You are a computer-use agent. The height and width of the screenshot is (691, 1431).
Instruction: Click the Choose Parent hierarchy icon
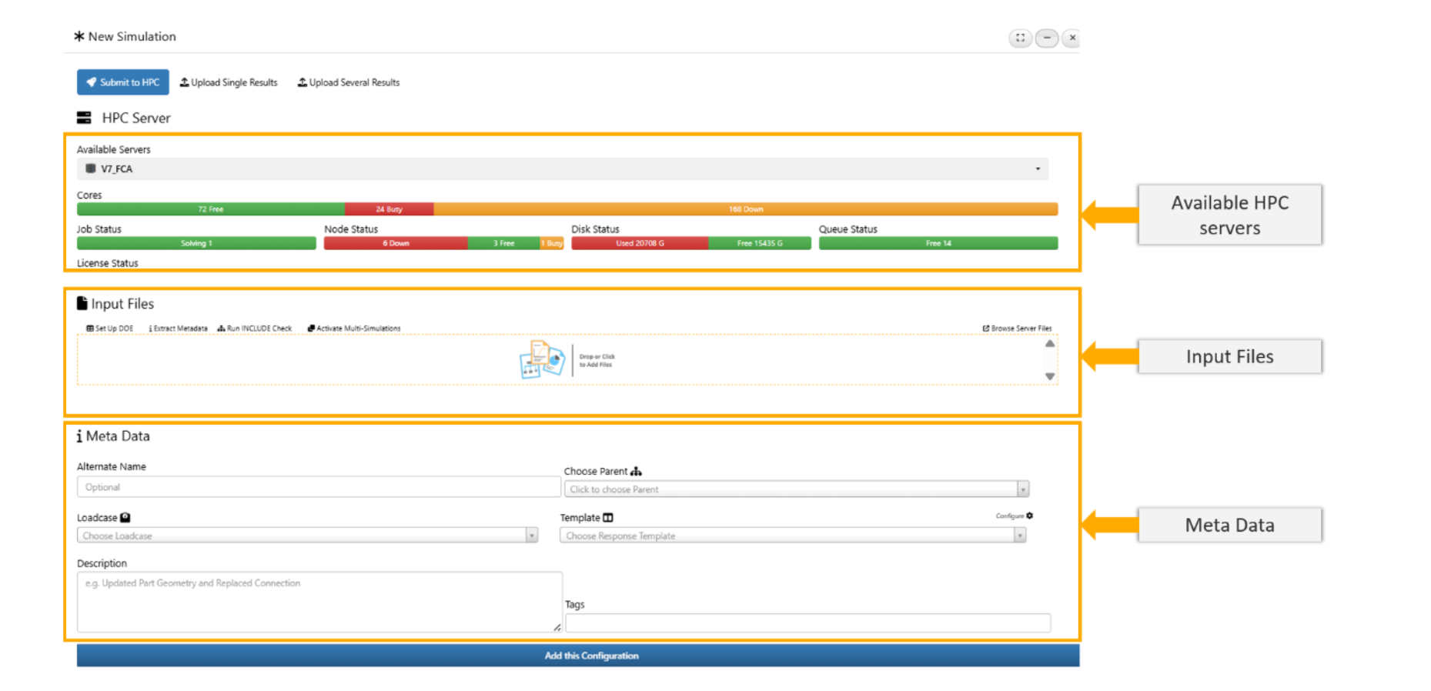coord(636,471)
